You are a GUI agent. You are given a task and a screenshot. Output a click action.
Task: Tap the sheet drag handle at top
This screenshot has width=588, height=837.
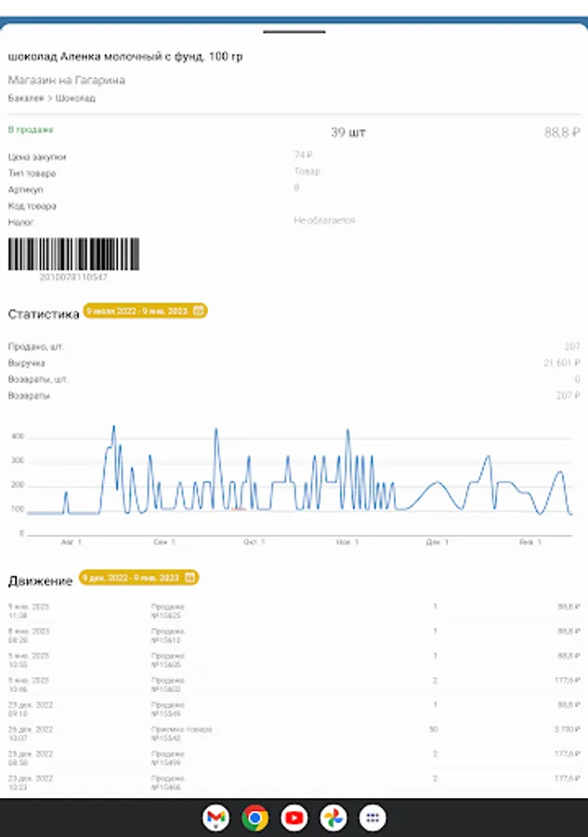point(294,32)
